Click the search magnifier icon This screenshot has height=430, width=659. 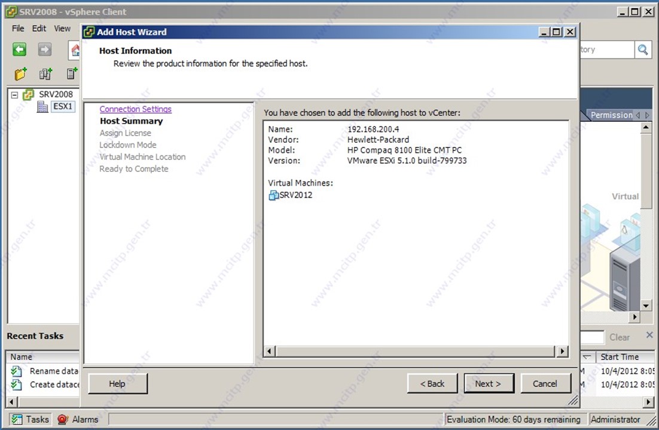643,50
